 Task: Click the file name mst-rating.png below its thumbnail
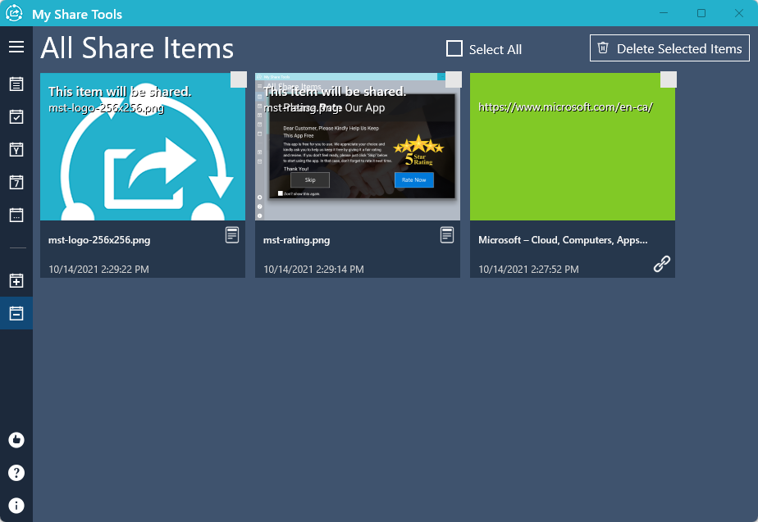click(x=296, y=240)
